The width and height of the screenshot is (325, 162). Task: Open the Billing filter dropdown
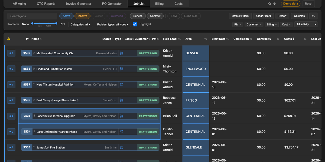click(271, 25)
